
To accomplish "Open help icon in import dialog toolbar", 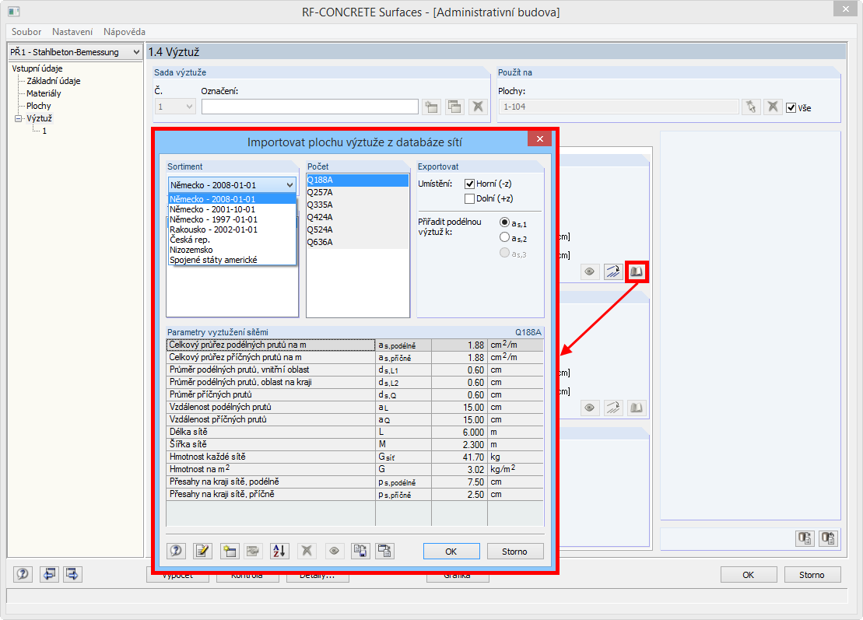I will click(x=176, y=551).
